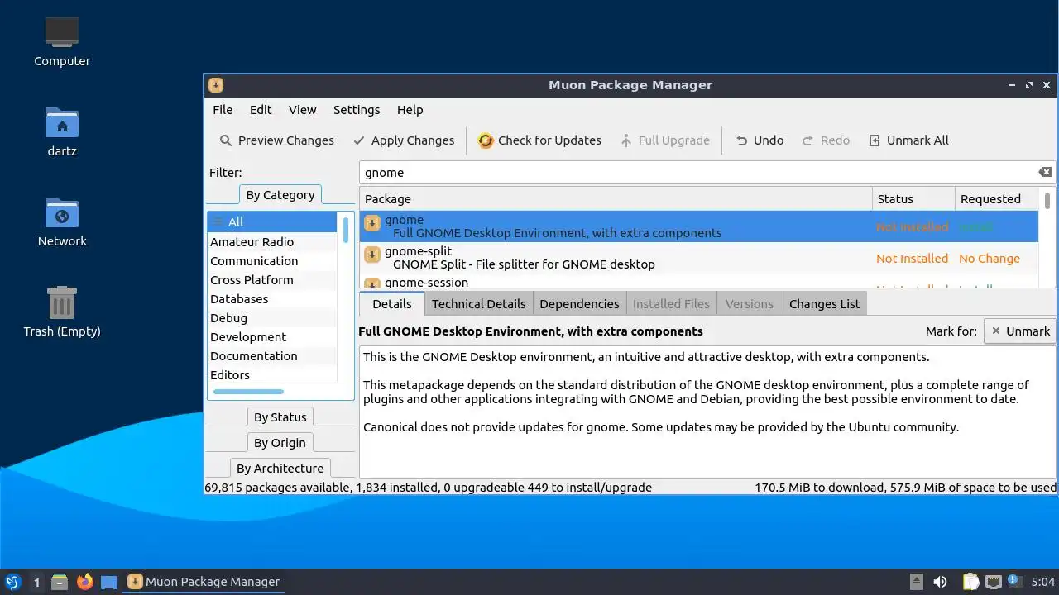Open the Help menu
1059x595 pixels.
click(410, 110)
